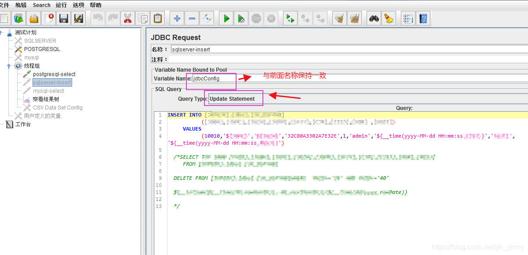
Task: Click Remote Shutdown All icon
Action: pyautogui.click(x=320, y=18)
